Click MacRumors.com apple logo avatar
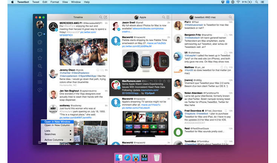The width and height of the screenshot is (277, 163). point(116,85)
